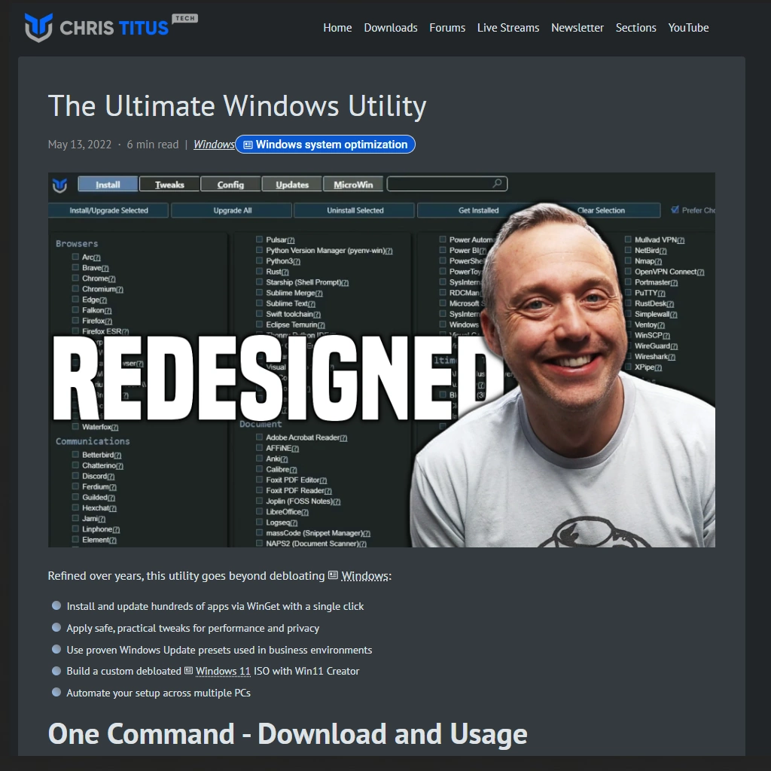Click the 'May 13, 2022' date text

pyautogui.click(x=80, y=145)
